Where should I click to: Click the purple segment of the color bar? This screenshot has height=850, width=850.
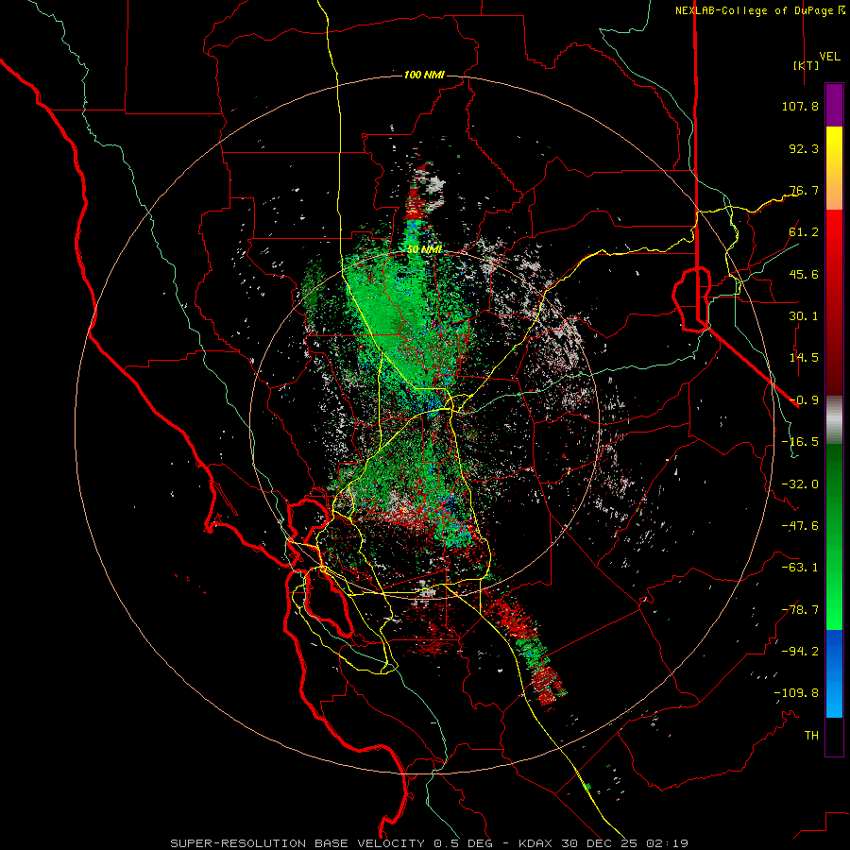(x=834, y=106)
